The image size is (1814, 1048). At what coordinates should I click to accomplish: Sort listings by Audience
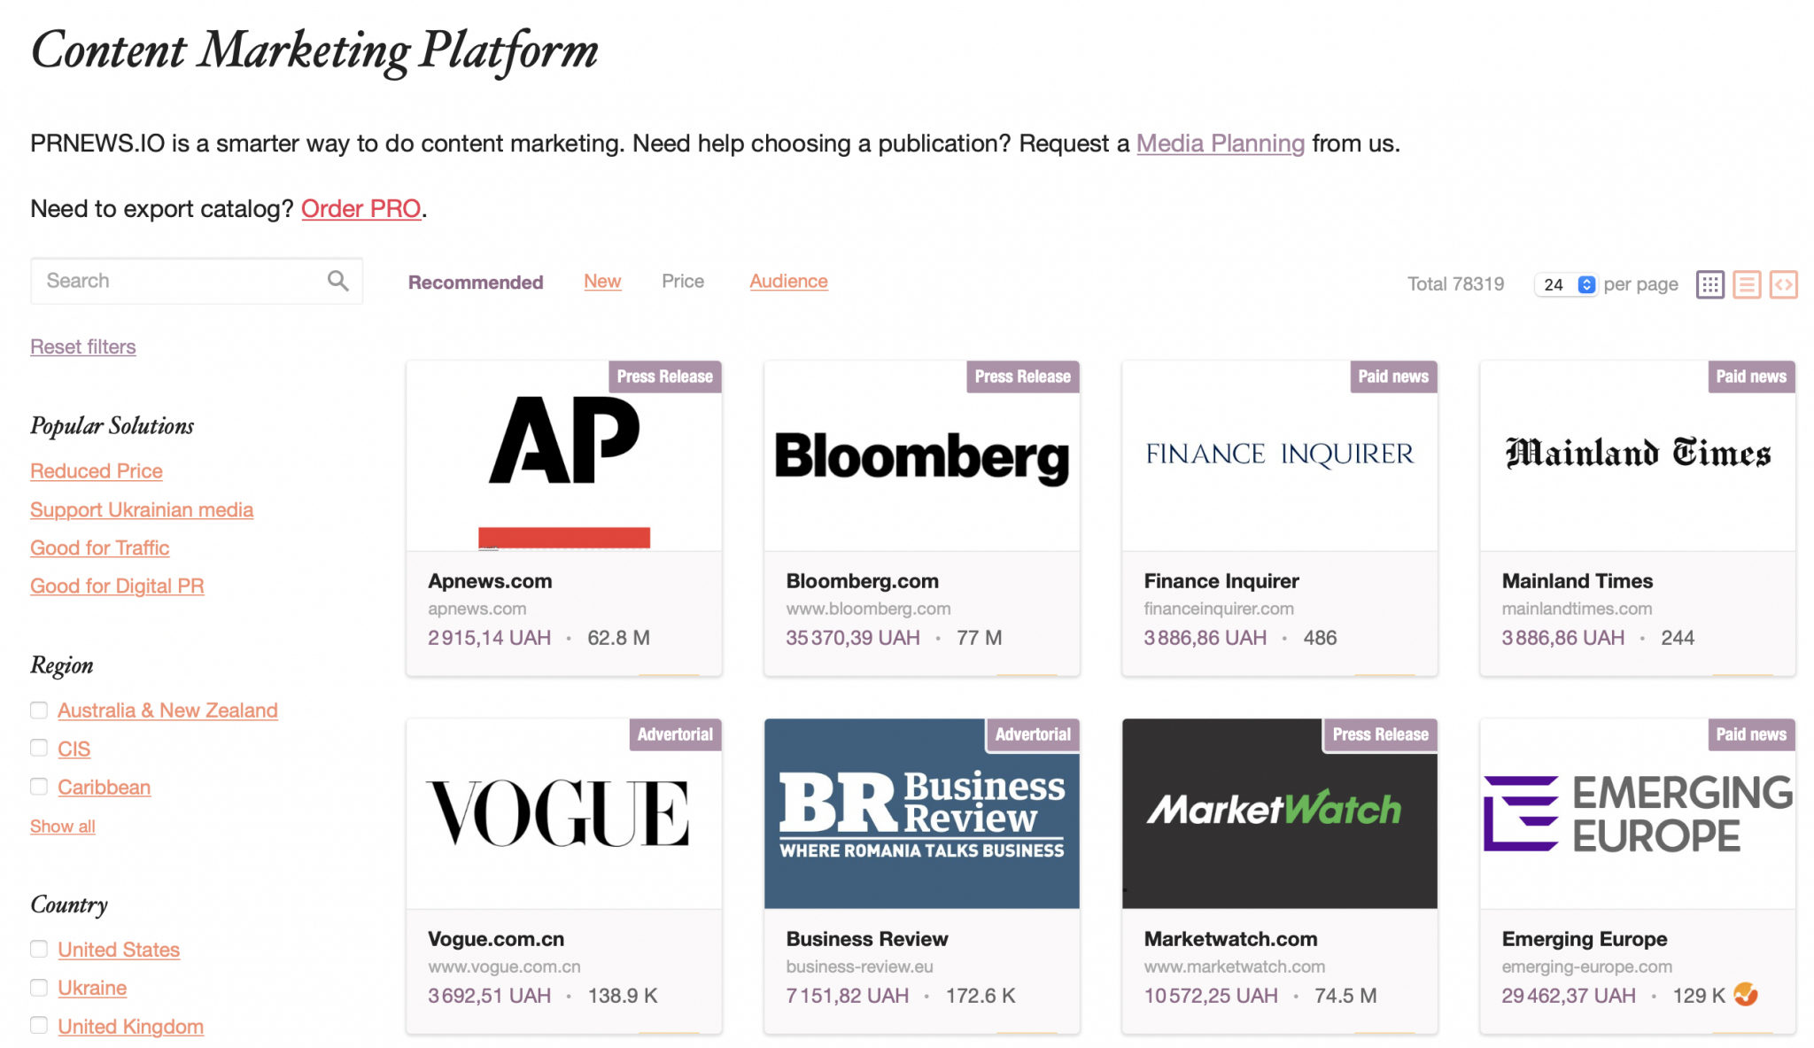(x=787, y=281)
